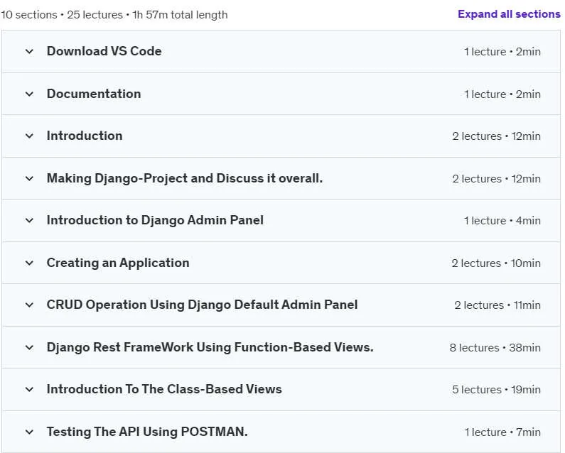Expand Creating an Application chevron
This screenshot has height=453, width=565.
pyautogui.click(x=30, y=263)
